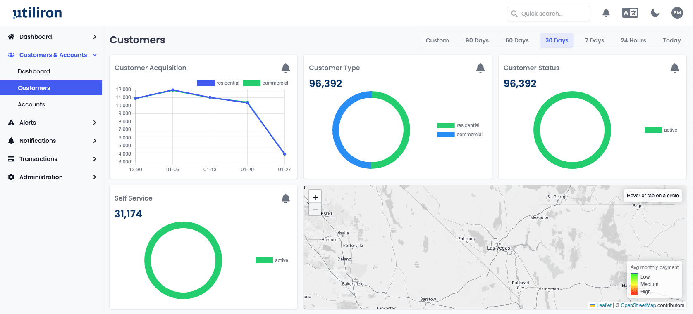Toggle commercial swatch in Customer Type legend

coord(446,135)
